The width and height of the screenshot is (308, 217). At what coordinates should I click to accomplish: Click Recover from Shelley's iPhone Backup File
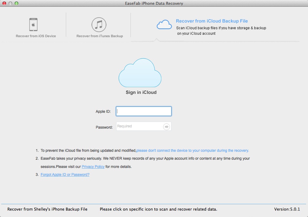(x=47, y=209)
